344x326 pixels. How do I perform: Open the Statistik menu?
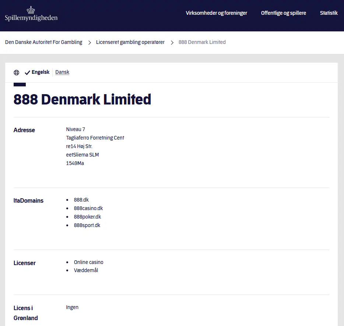(x=329, y=13)
